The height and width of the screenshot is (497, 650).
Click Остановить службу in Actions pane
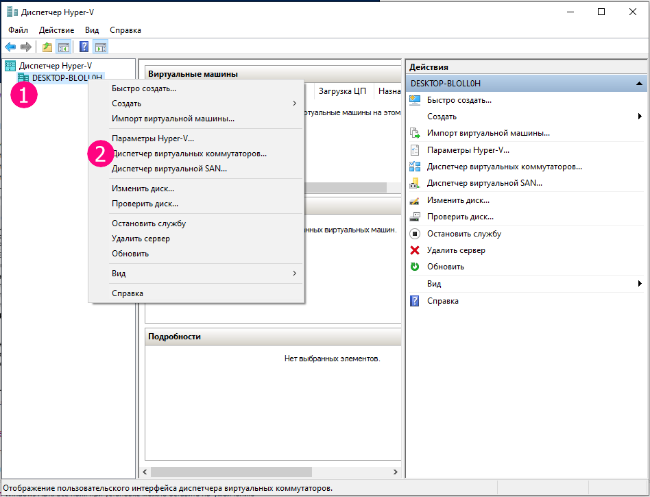pos(464,234)
